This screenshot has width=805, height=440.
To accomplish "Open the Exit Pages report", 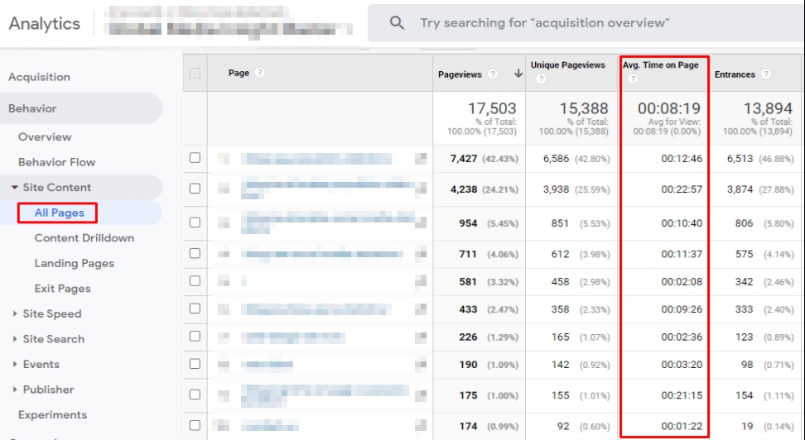I will (62, 289).
